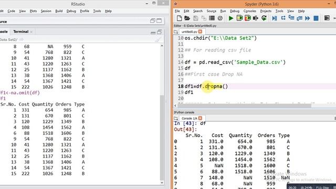Maximize the current Spyder pane icon
The width and height of the screenshot is (336, 189).
pos(327,18)
